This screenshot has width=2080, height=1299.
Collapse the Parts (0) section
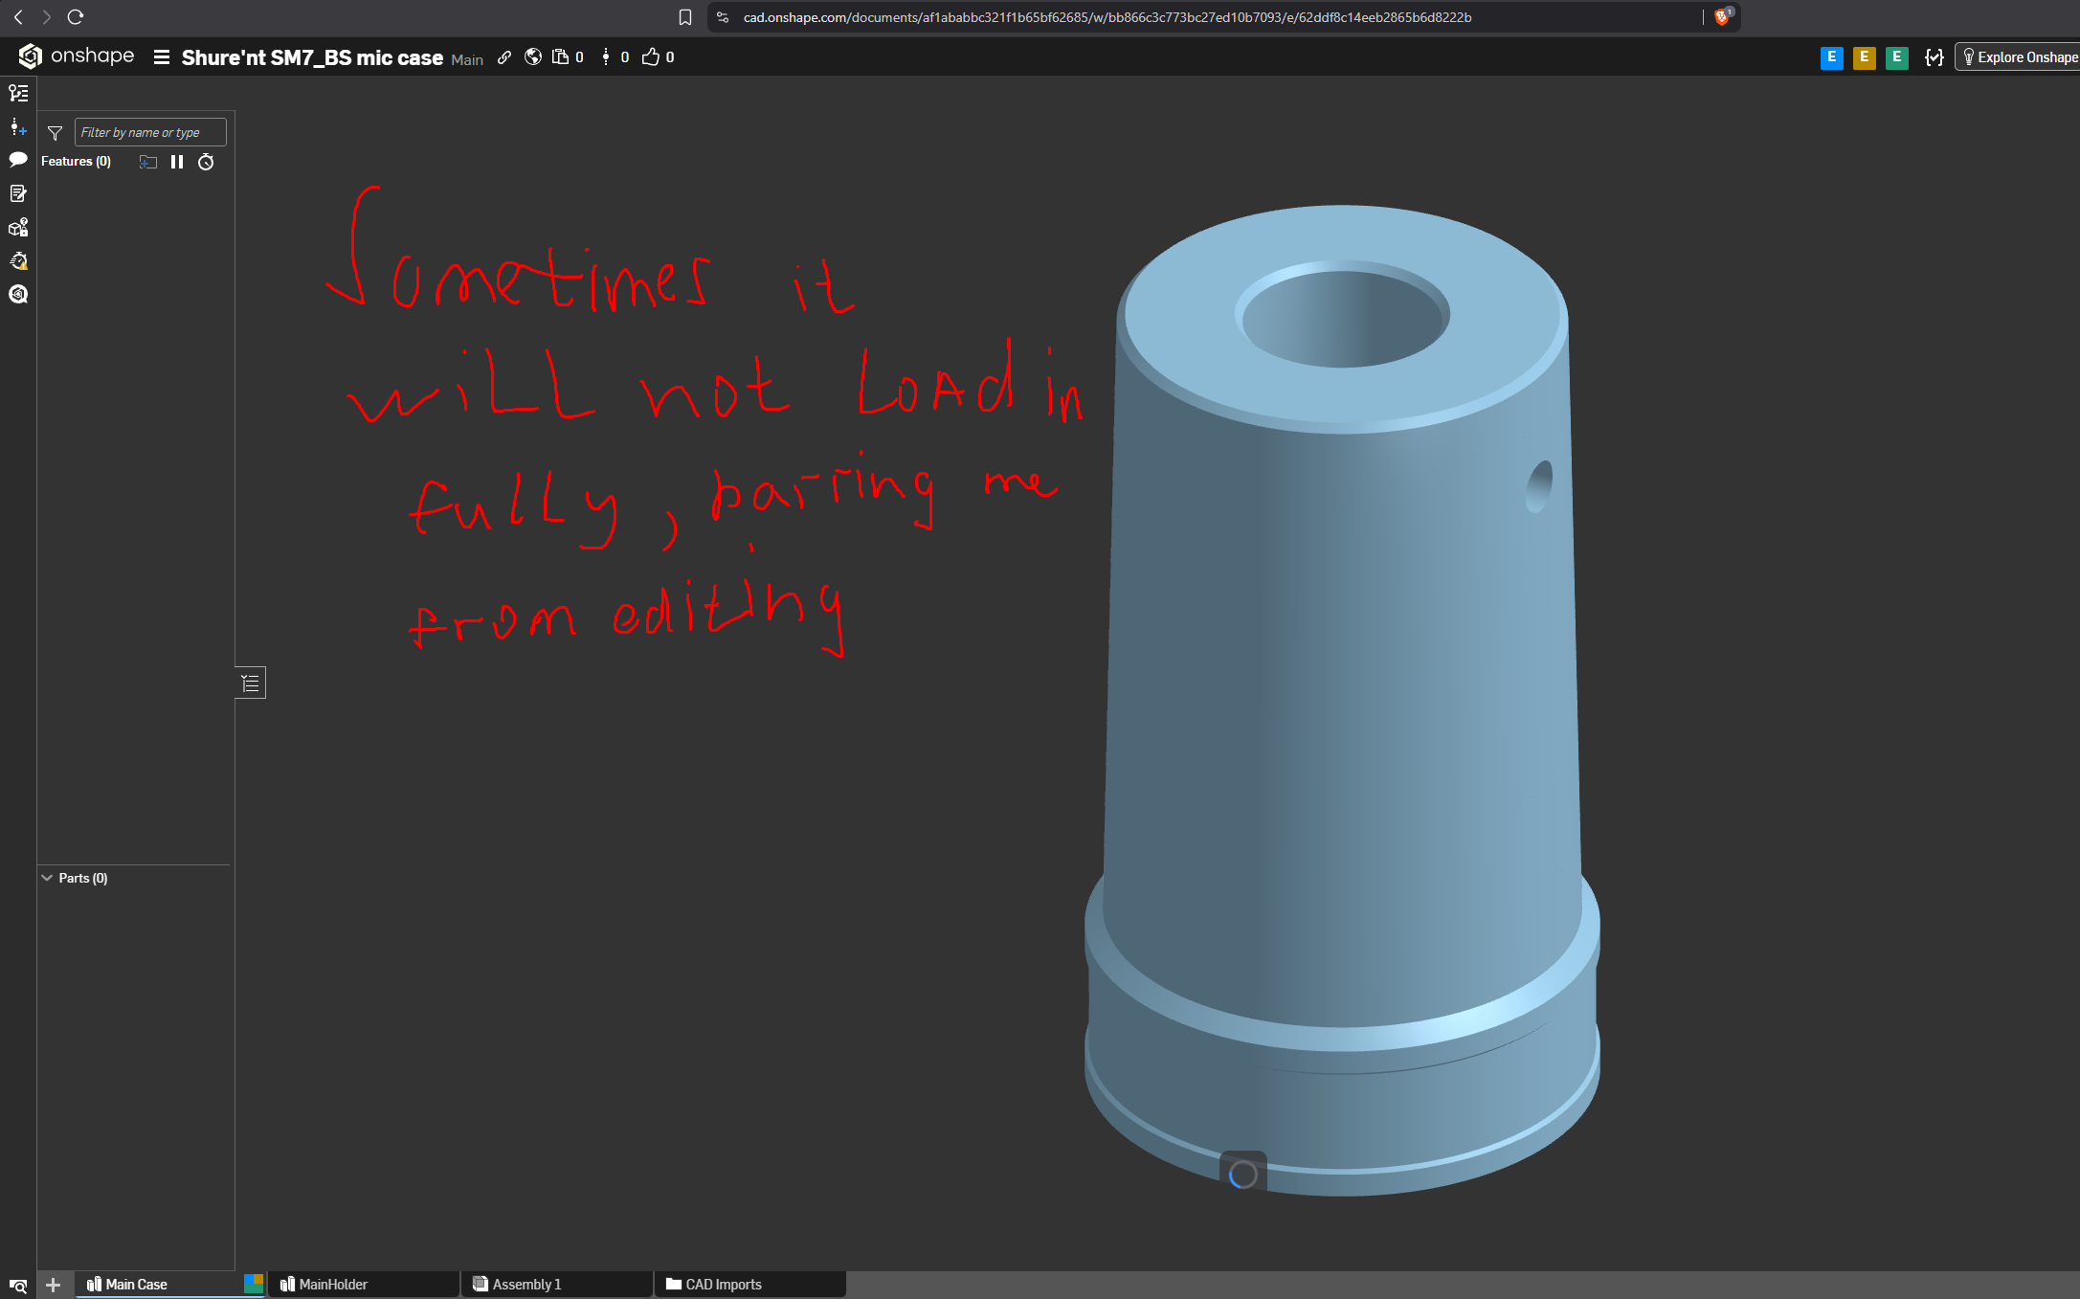47,878
